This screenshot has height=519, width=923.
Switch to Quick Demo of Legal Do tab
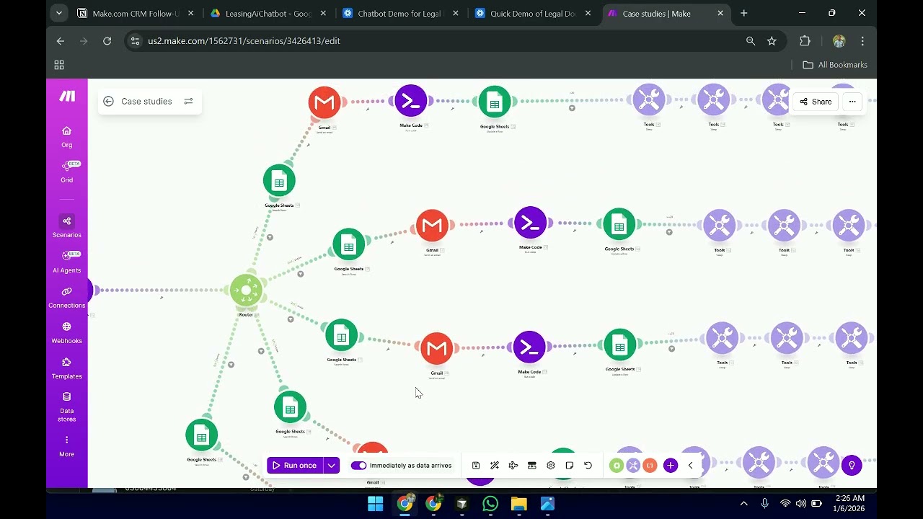pos(532,13)
